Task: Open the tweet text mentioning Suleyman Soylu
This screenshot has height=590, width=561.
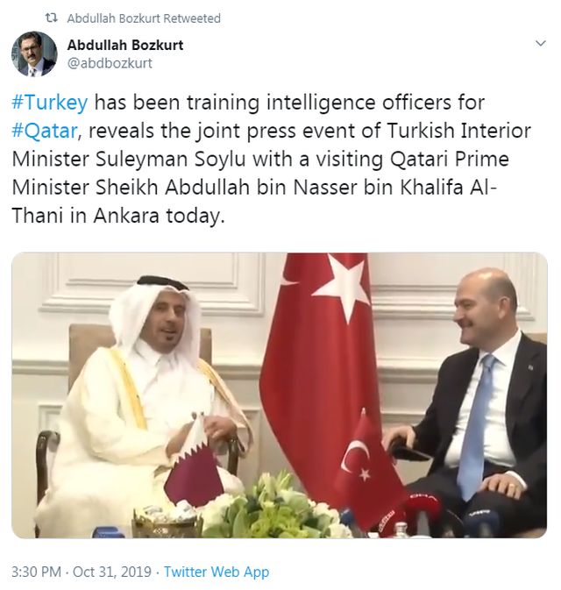Action: tap(271, 159)
